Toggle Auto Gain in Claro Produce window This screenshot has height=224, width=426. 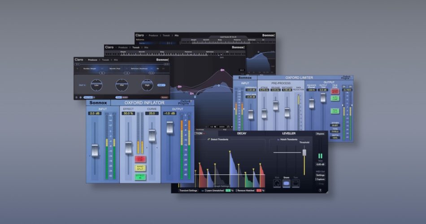point(88,97)
